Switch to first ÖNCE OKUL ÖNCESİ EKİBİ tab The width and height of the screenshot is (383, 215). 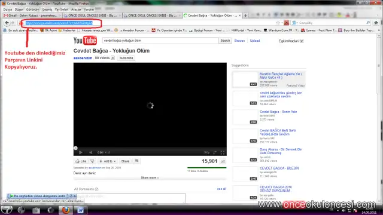[x=92, y=16]
